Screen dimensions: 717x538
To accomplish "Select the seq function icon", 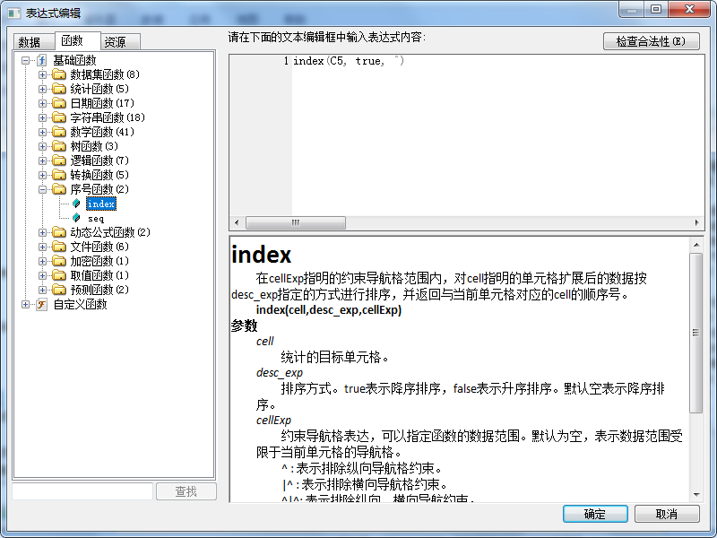I will coord(76,218).
